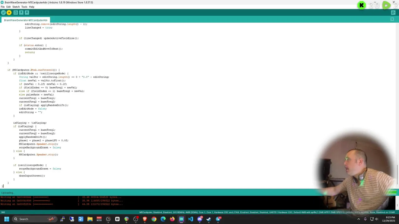Image resolution: width=399 pixels, height=224 pixels.
Task: Click the green Kick logo overlay
Action: click(x=362, y=5)
